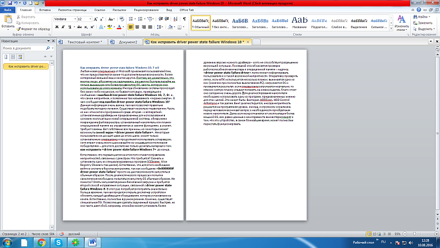Viewport: 440px width, 248px height.
Task: Apply the Название title style
Action: coord(299,23)
